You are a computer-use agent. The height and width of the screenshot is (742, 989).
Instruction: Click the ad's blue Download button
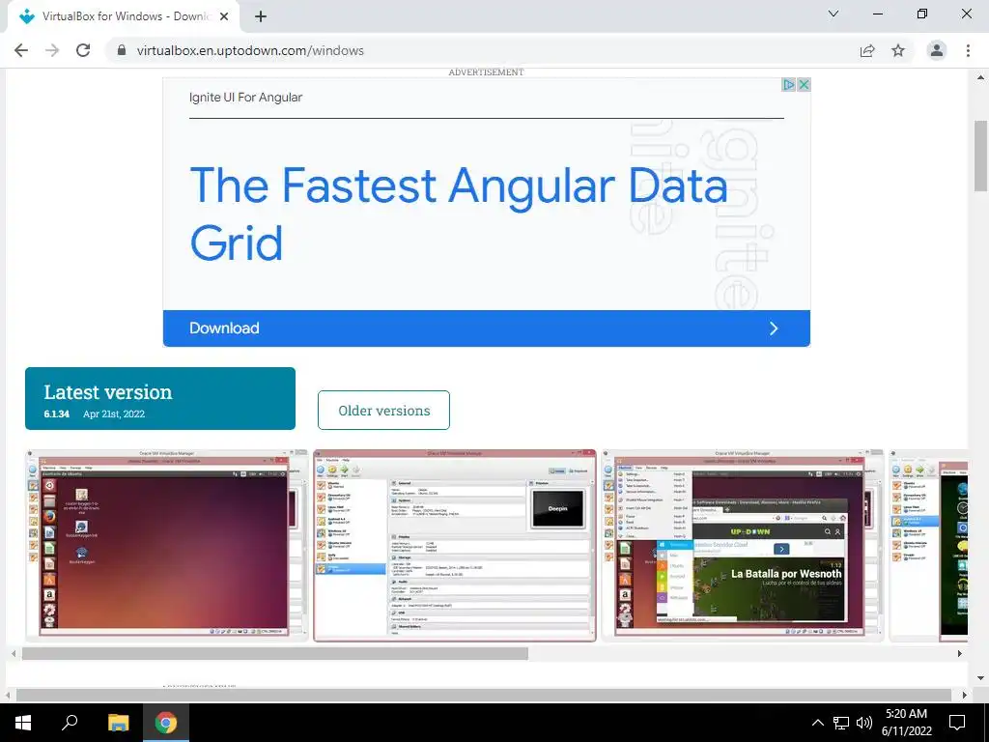point(487,328)
